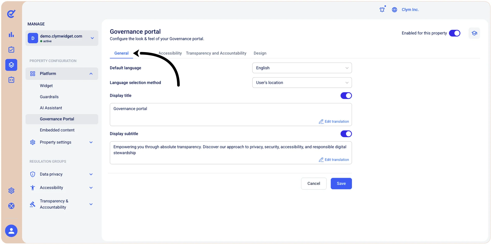Click the Accessibility person icon
The height and width of the screenshot is (245, 492).
[x=33, y=188]
